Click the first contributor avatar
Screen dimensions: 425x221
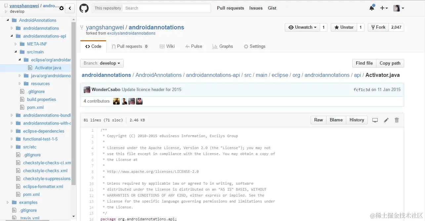coord(116,101)
